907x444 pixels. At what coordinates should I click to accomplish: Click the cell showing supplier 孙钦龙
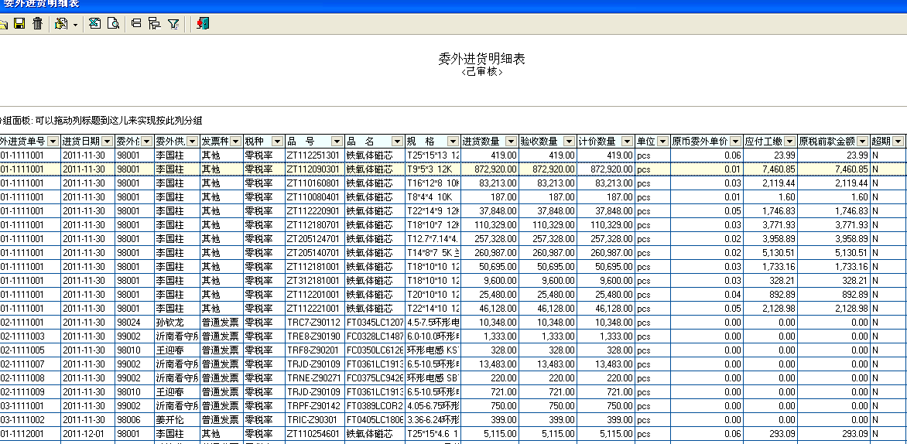click(170, 323)
